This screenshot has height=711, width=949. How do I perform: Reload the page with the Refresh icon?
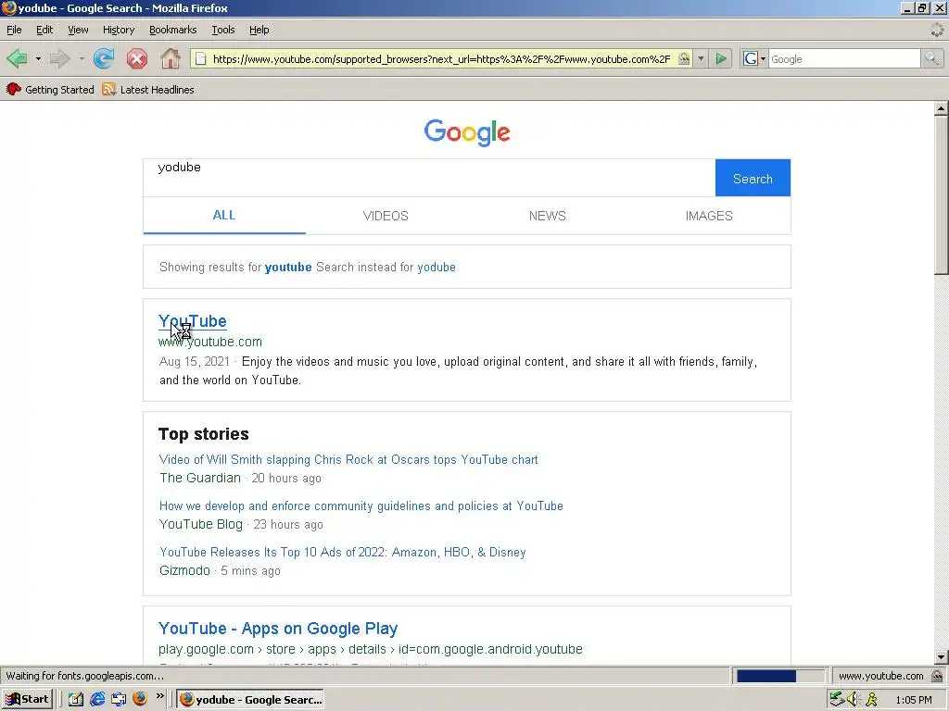(x=104, y=58)
